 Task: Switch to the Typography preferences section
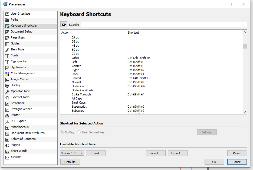pyautogui.click(x=19, y=62)
